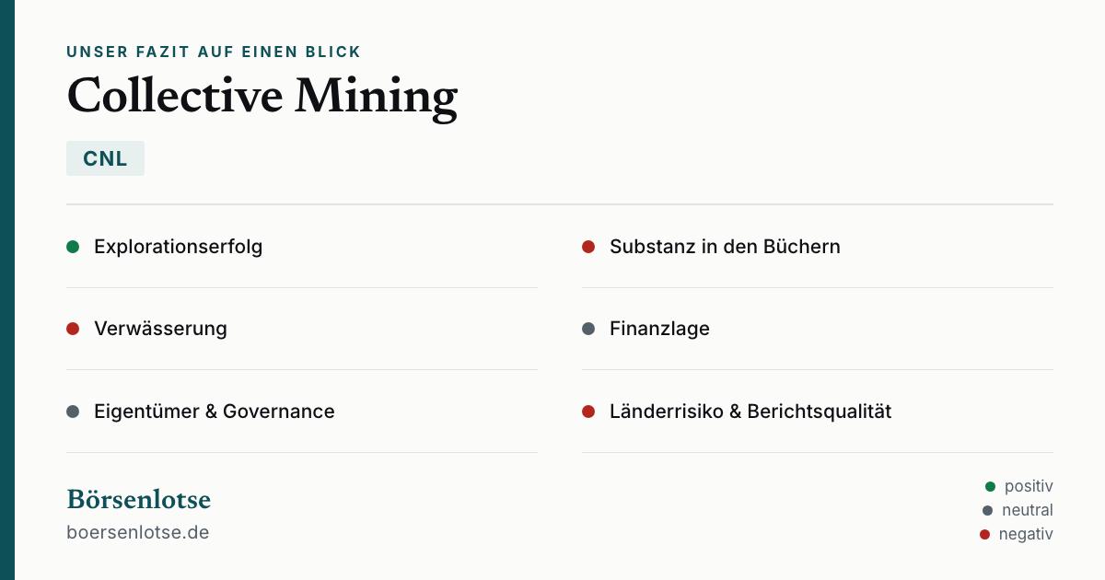Viewport: 1105px width, 580px height.
Task: Click the red negativ legend dot
Action: 985,534
